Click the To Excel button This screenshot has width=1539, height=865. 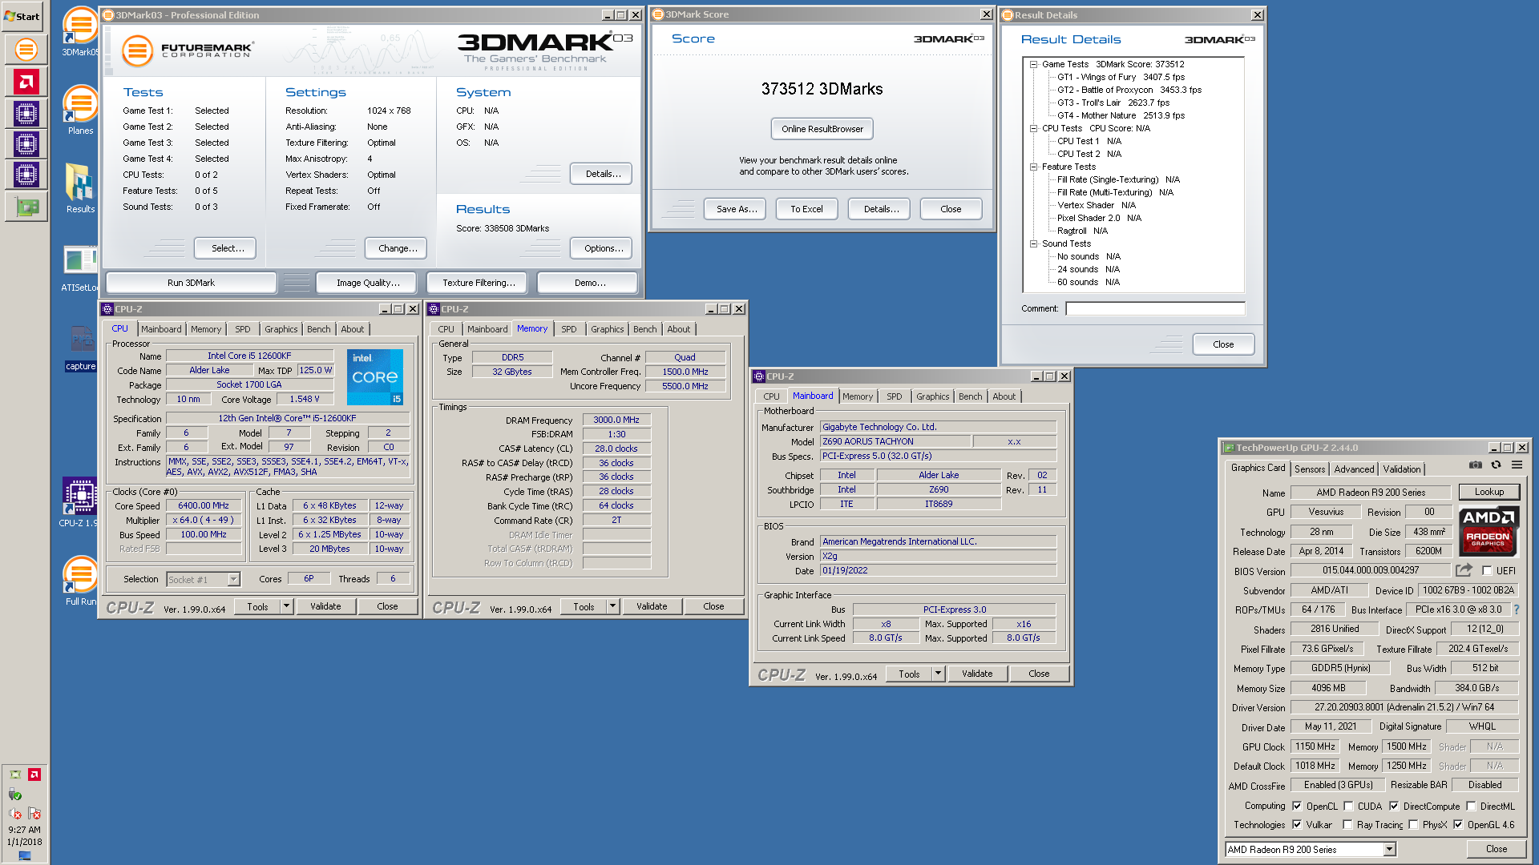pyautogui.click(x=807, y=209)
